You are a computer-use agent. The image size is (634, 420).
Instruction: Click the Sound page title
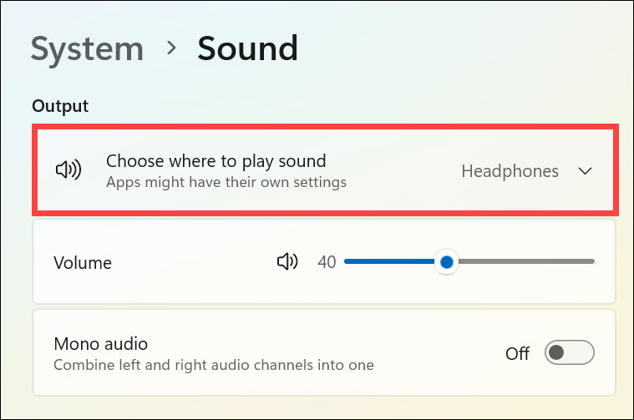point(247,48)
